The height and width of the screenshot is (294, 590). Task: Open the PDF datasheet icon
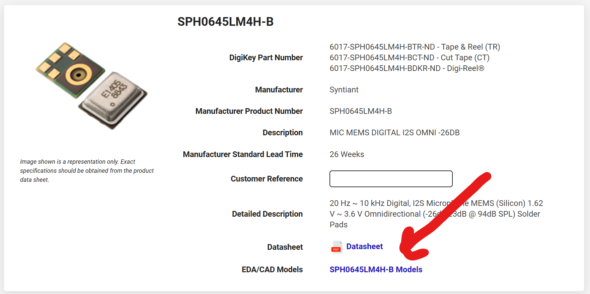336,247
